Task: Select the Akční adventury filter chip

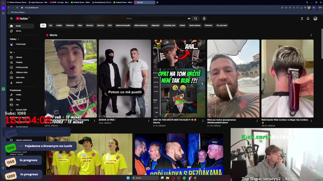Action: click(141, 25)
